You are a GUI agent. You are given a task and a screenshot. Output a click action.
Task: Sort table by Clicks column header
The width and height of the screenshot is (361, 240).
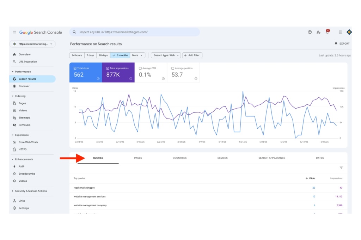(310, 178)
